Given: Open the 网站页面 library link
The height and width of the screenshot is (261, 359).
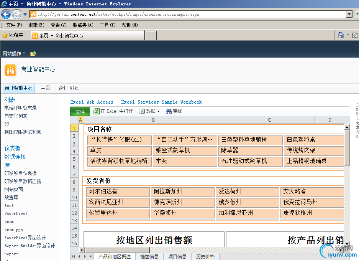Looking at the screenshot, I should (13, 189).
